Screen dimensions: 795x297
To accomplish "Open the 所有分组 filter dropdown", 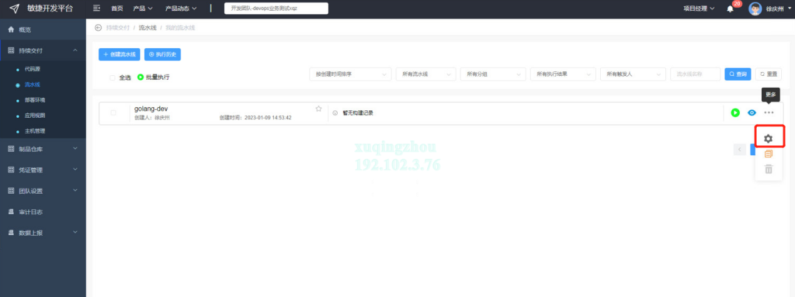I will (493, 74).
